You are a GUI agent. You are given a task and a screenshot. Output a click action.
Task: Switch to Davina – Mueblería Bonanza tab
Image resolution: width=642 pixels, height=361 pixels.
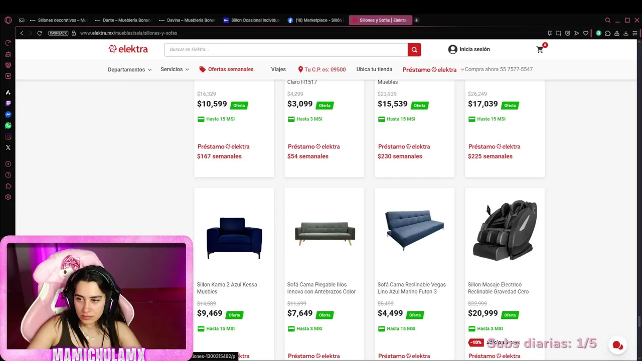[188, 20]
